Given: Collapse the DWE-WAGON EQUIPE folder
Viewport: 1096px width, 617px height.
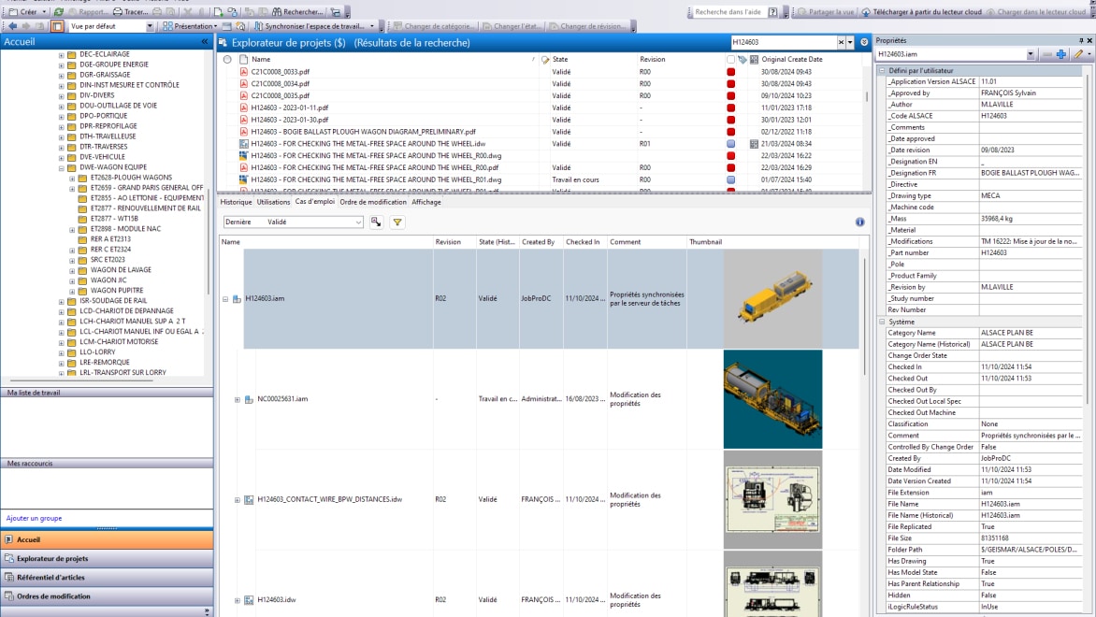Looking at the screenshot, I should point(62,167).
